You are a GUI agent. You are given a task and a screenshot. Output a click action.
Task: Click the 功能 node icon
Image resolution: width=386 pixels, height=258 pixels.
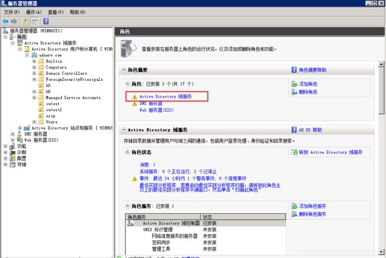click(x=12, y=146)
